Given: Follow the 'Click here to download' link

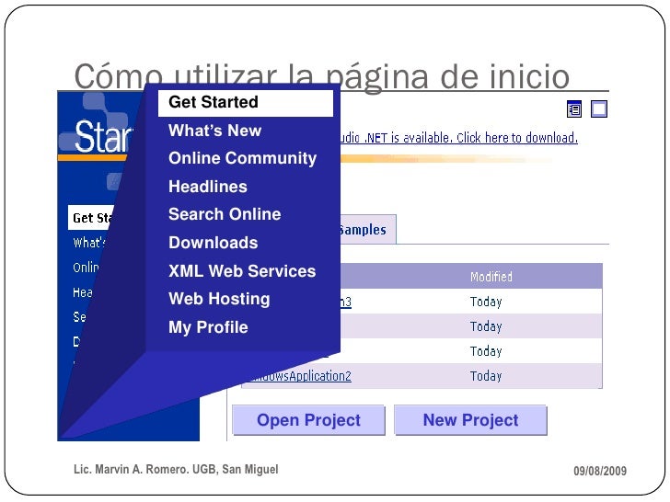Looking at the screenshot, I should 517,138.
